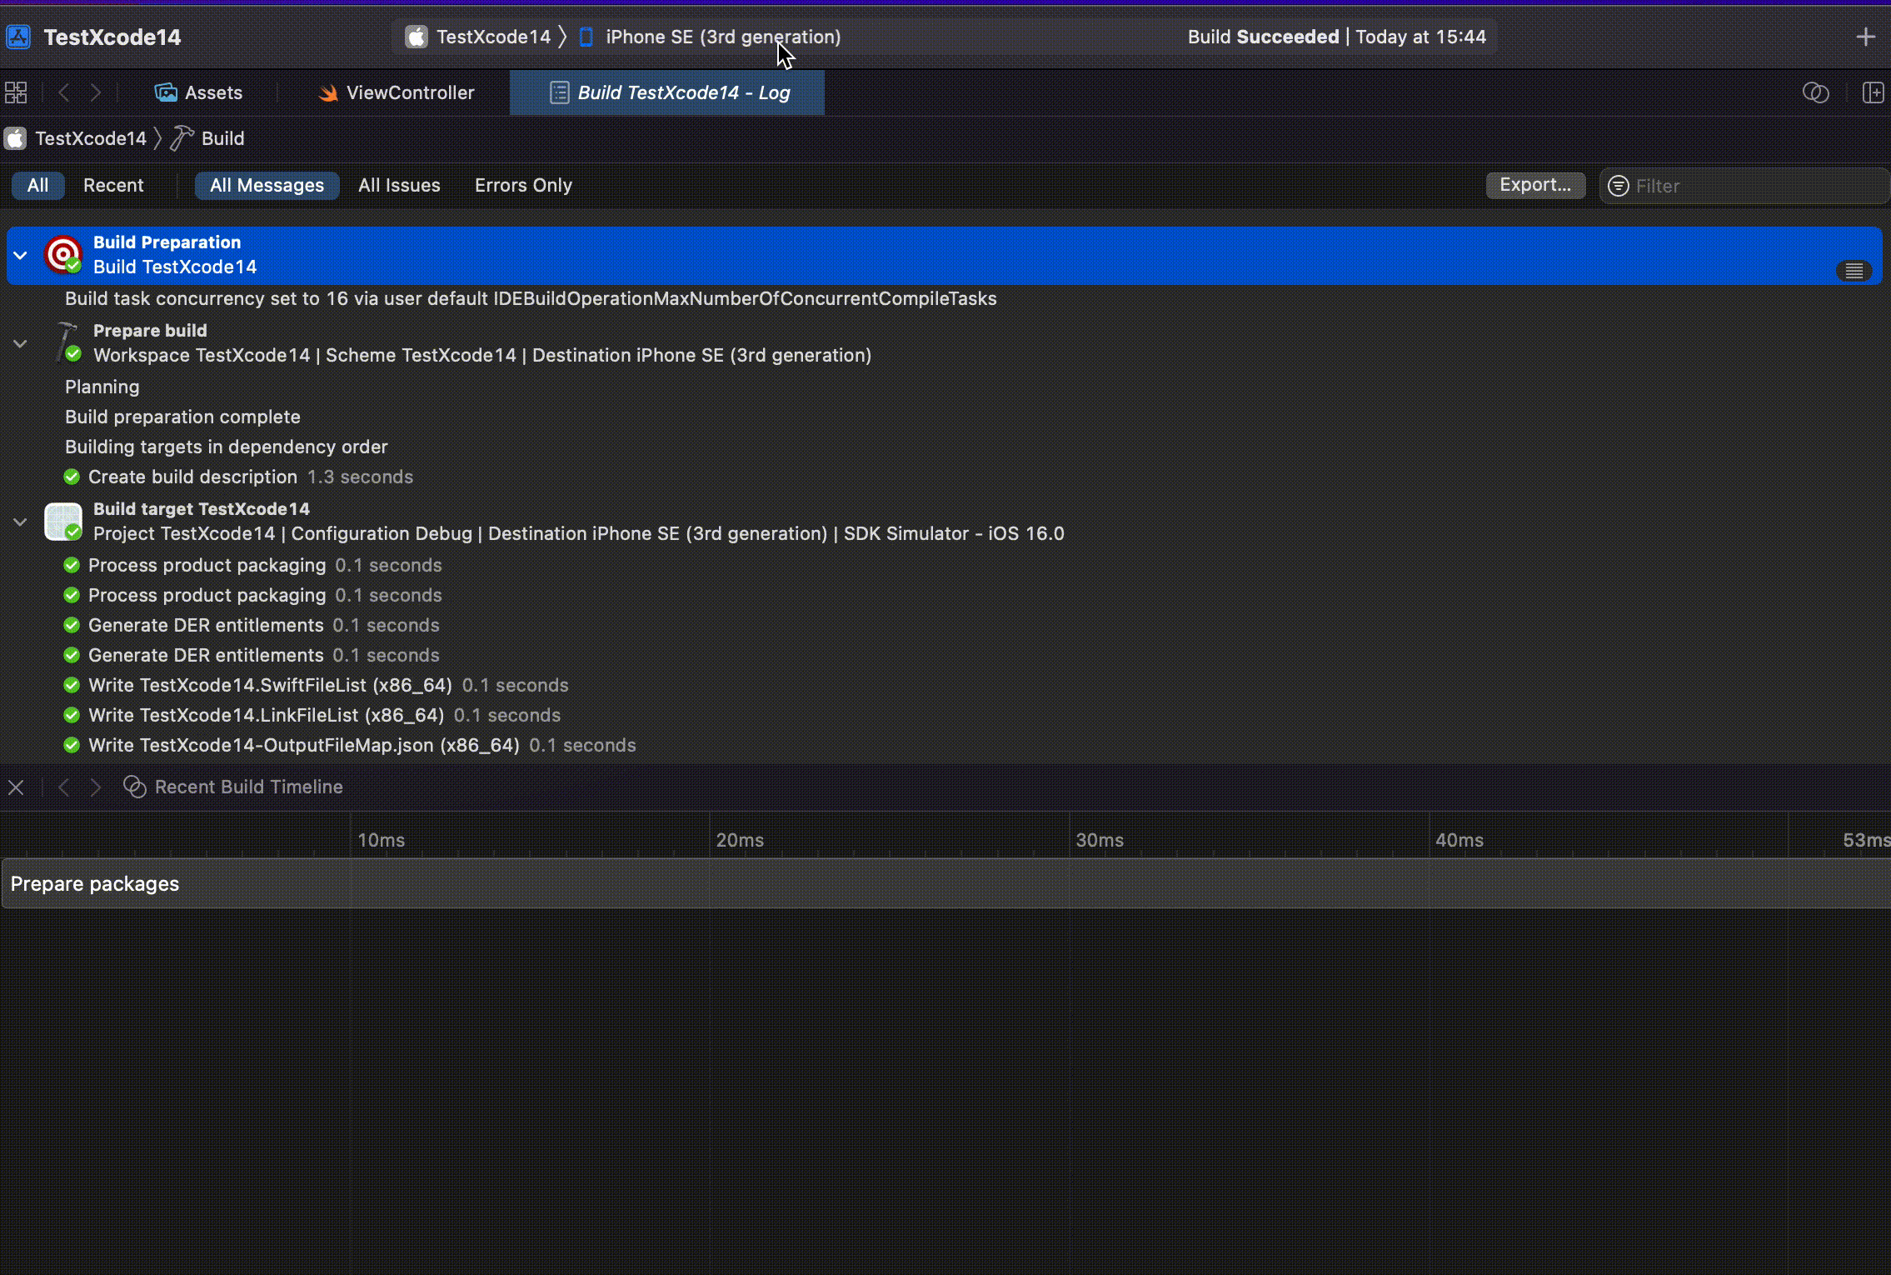Click green checkmark for LinkFileList write step
The width and height of the screenshot is (1891, 1275).
(x=72, y=715)
